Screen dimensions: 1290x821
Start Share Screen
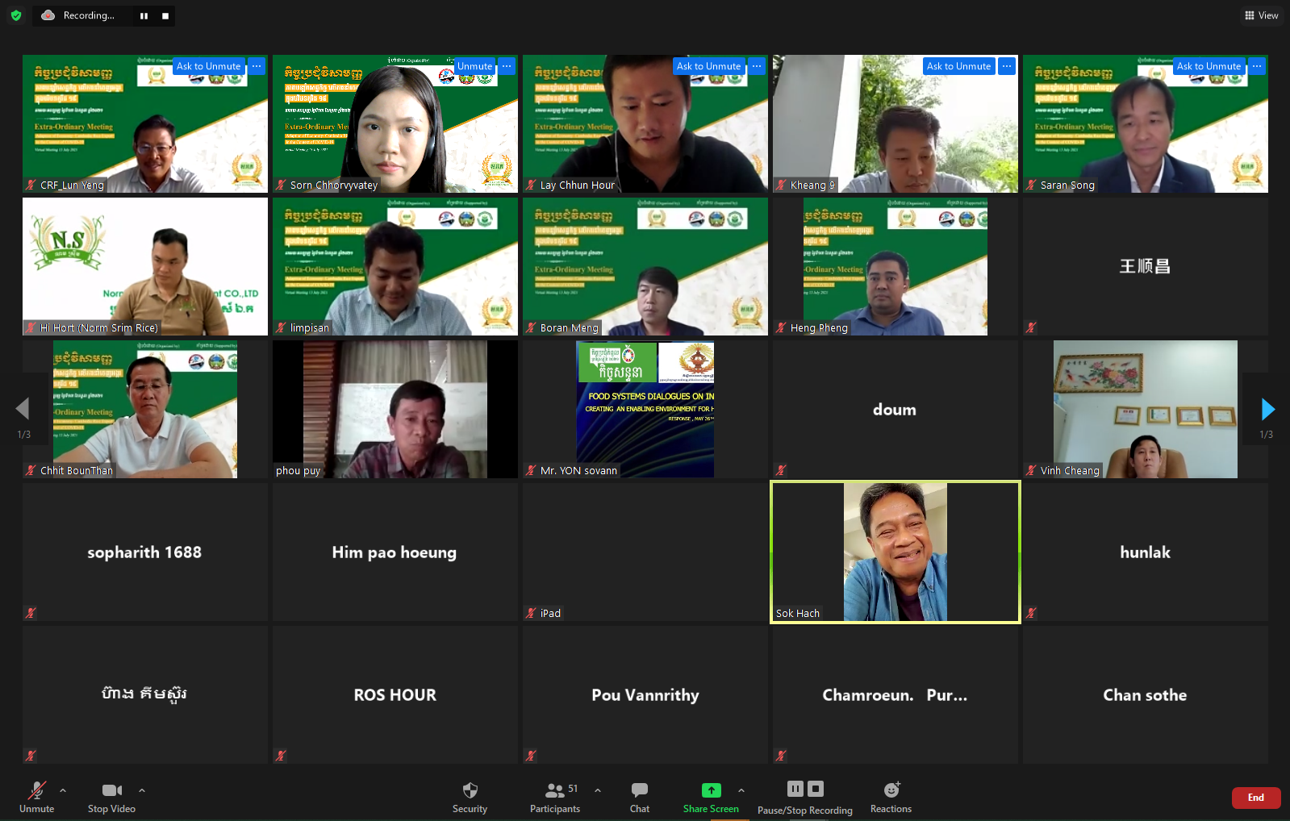click(711, 797)
